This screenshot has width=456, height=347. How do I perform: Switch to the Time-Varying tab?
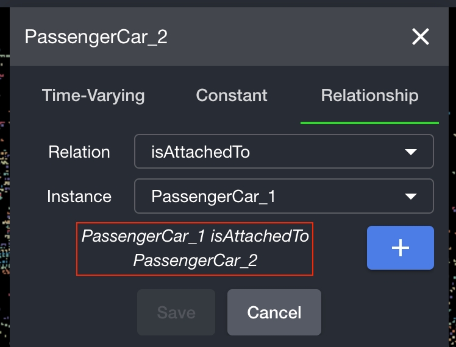(x=93, y=96)
